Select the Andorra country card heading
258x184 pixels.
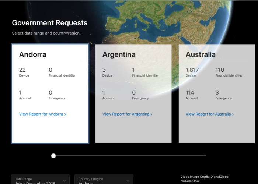tap(33, 54)
